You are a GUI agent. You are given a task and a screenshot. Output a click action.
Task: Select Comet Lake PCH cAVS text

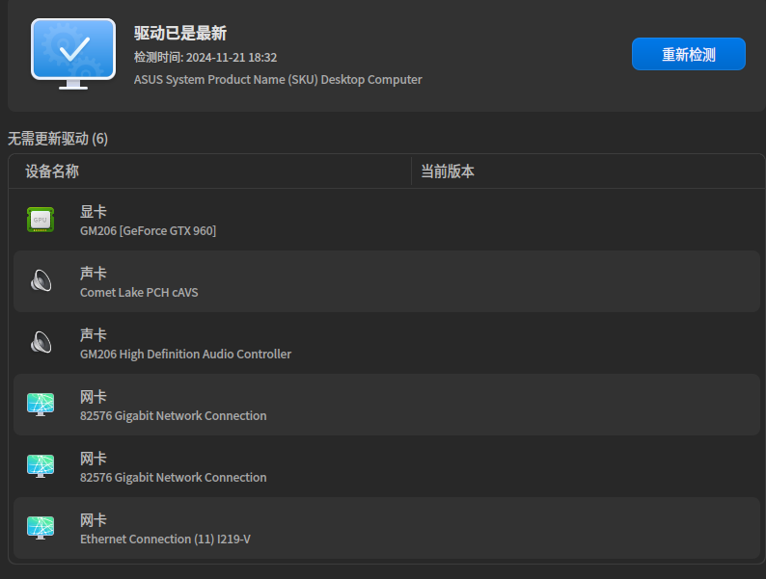click(x=139, y=292)
